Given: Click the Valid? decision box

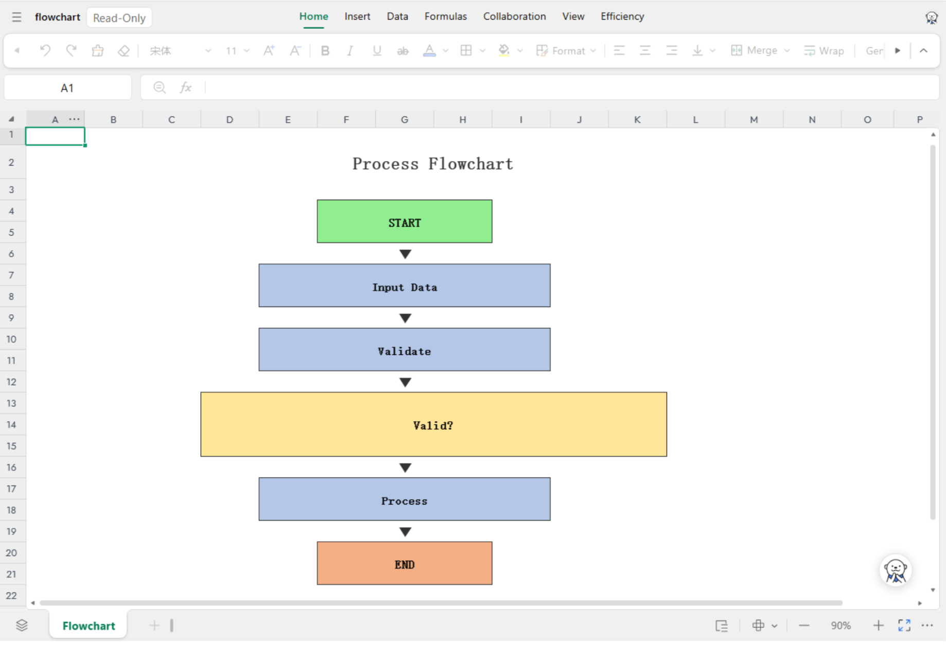Looking at the screenshot, I should tap(434, 425).
